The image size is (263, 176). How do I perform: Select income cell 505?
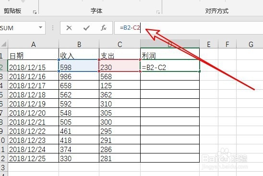pyautogui.click(x=79, y=121)
